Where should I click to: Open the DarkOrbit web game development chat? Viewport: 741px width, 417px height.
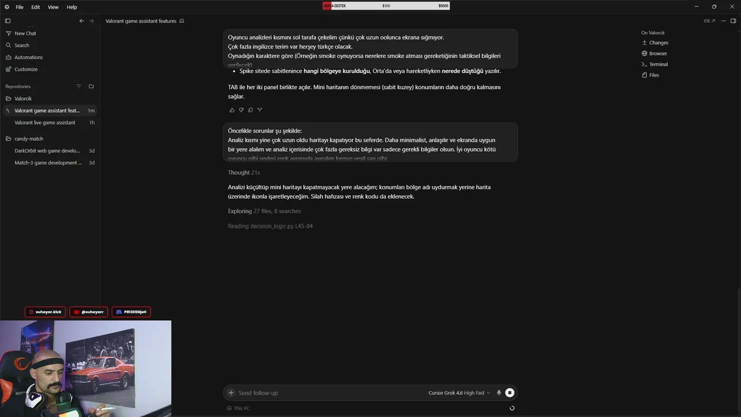tap(49, 151)
